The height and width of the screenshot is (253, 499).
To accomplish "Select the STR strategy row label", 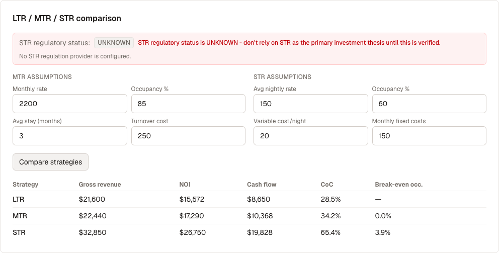I will (x=19, y=233).
